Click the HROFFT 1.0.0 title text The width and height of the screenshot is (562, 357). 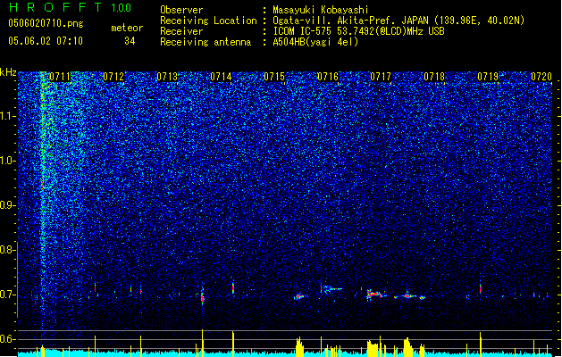point(71,7)
